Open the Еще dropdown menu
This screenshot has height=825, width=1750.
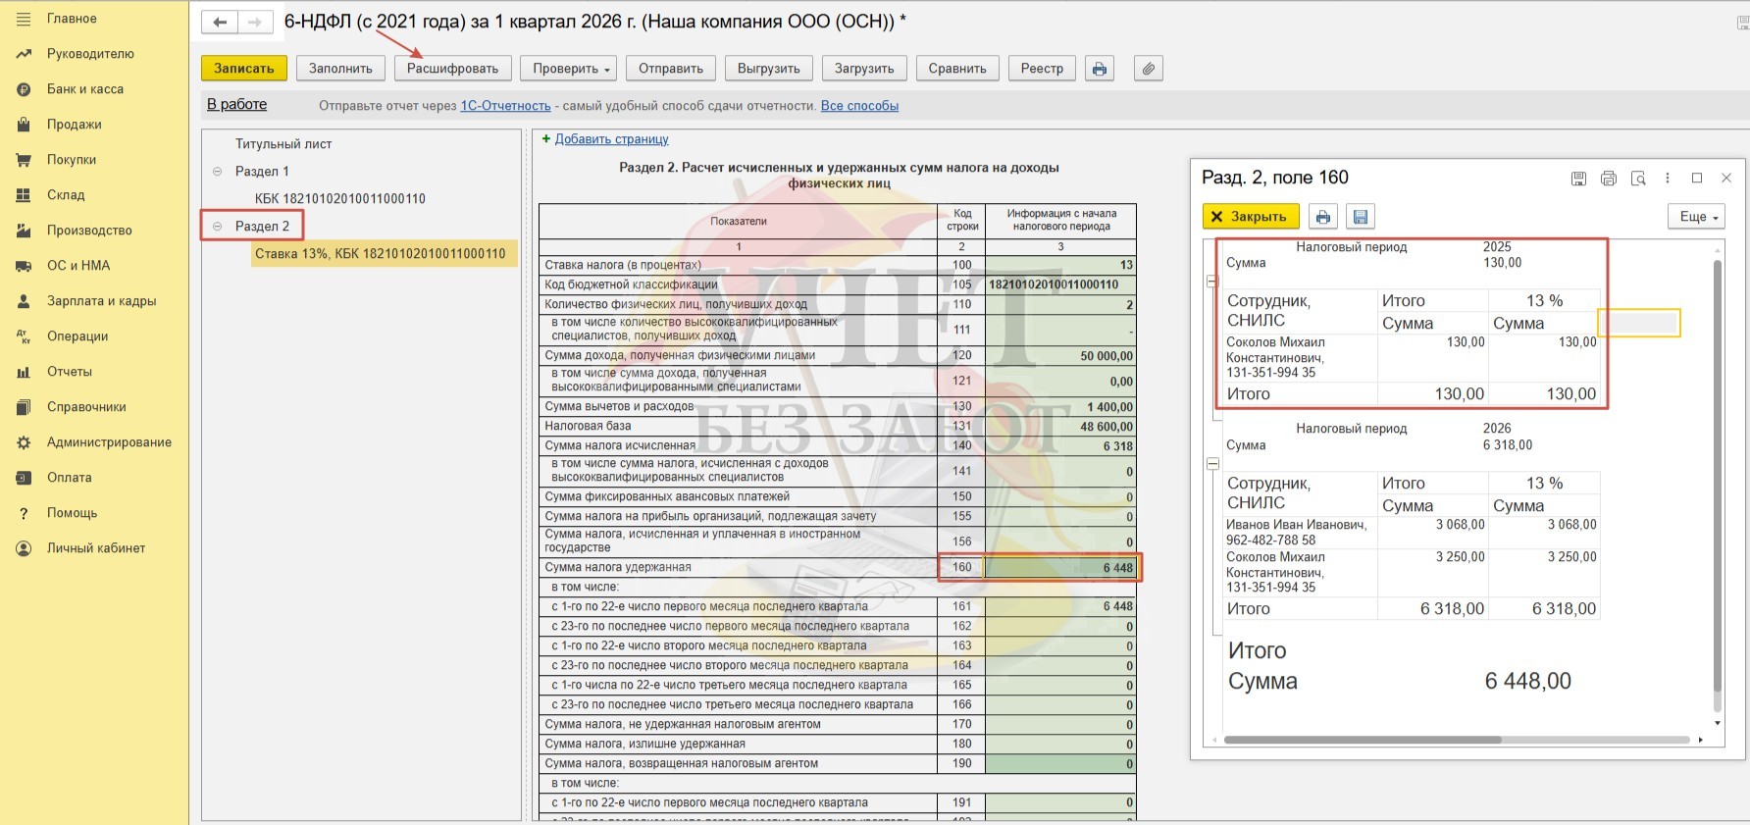(1695, 217)
